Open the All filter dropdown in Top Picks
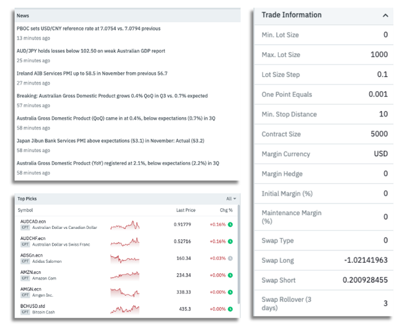 [231, 198]
